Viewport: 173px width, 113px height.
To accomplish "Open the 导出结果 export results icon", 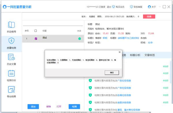I will click(x=11, y=89).
